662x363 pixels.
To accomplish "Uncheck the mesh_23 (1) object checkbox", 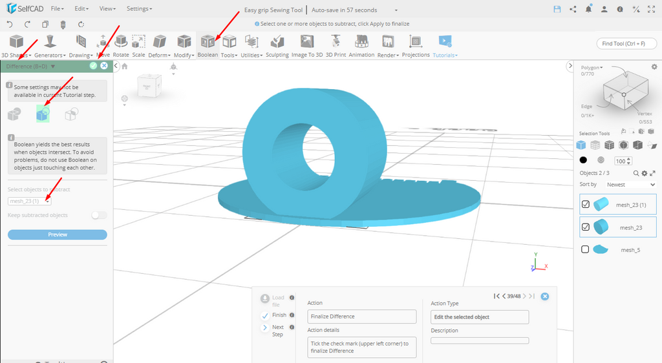I will click(x=586, y=204).
